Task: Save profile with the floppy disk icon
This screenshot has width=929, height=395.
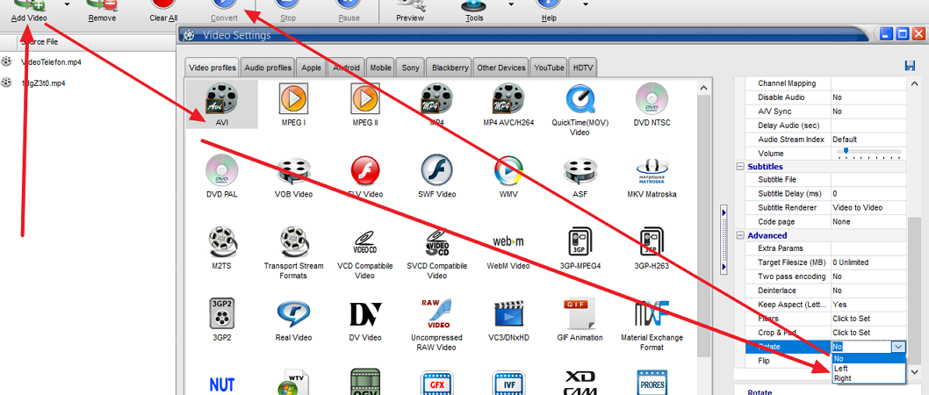Action: click(911, 65)
